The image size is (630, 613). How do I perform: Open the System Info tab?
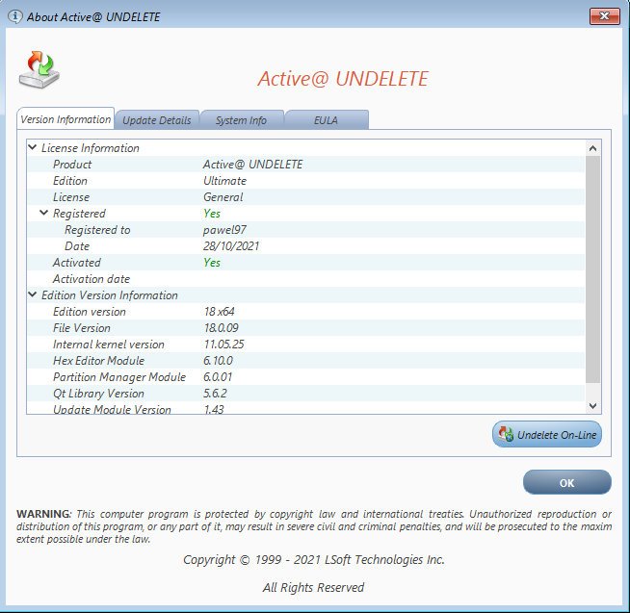tap(242, 120)
